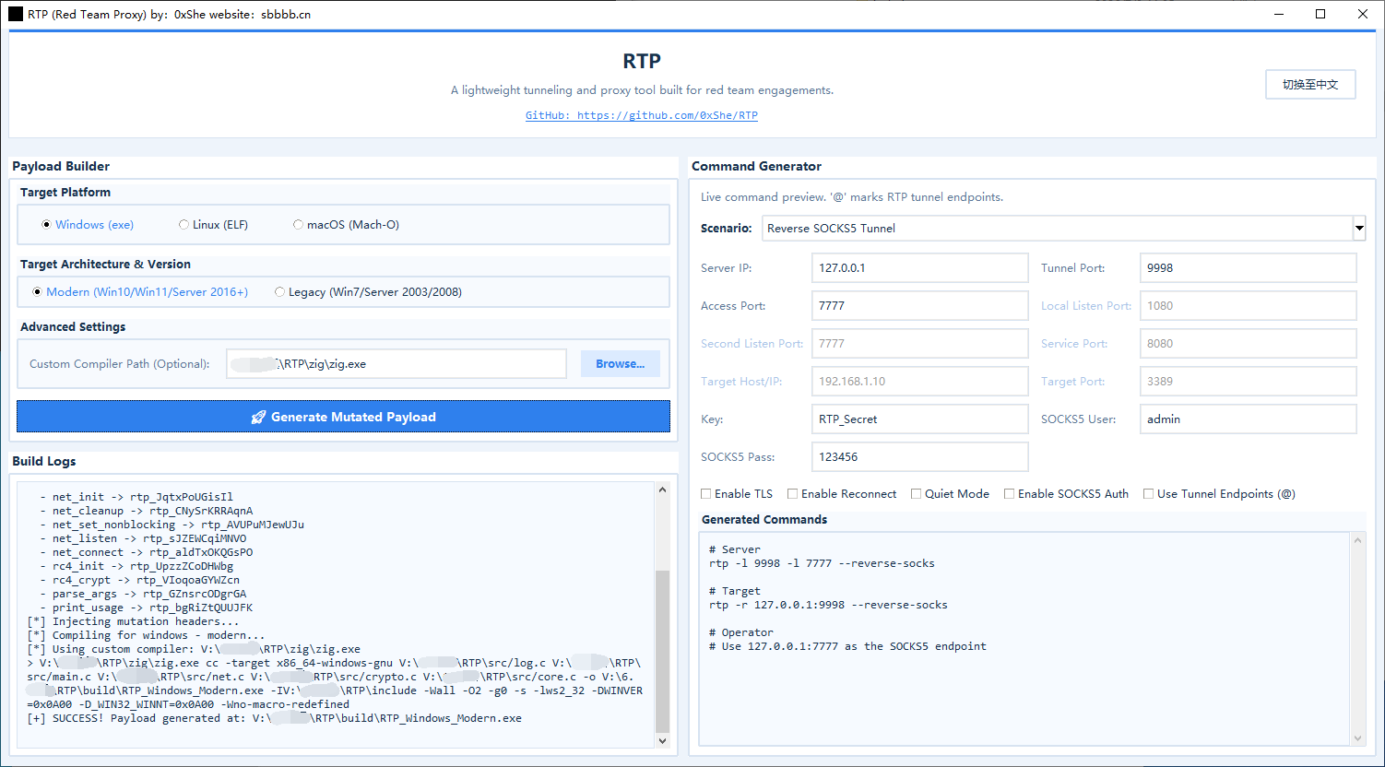Image resolution: width=1385 pixels, height=767 pixels.
Task: Click the Build Logs scrollbar up arrow
Action: click(x=662, y=490)
